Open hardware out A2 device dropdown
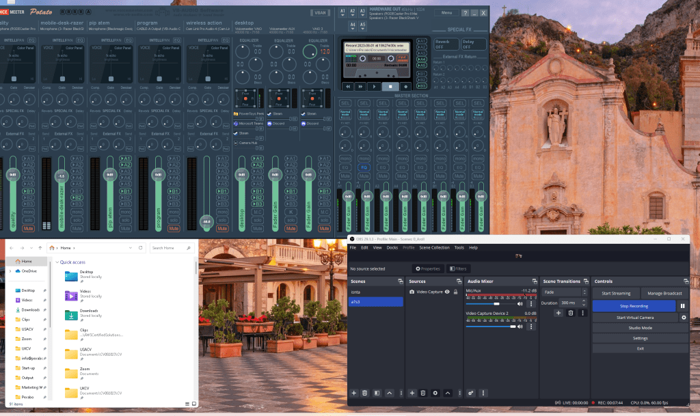 click(x=352, y=12)
